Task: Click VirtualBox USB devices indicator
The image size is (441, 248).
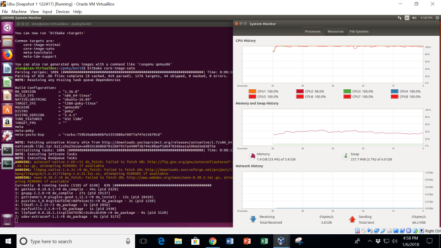Action: tap(383, 231)
